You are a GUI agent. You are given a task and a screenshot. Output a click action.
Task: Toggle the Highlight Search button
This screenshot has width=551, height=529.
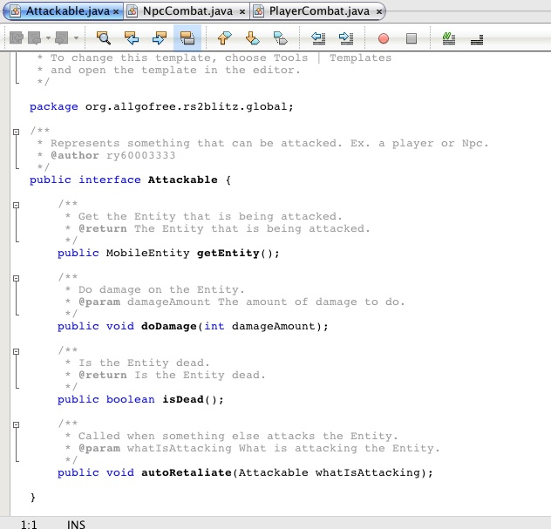tap(187, 38)
